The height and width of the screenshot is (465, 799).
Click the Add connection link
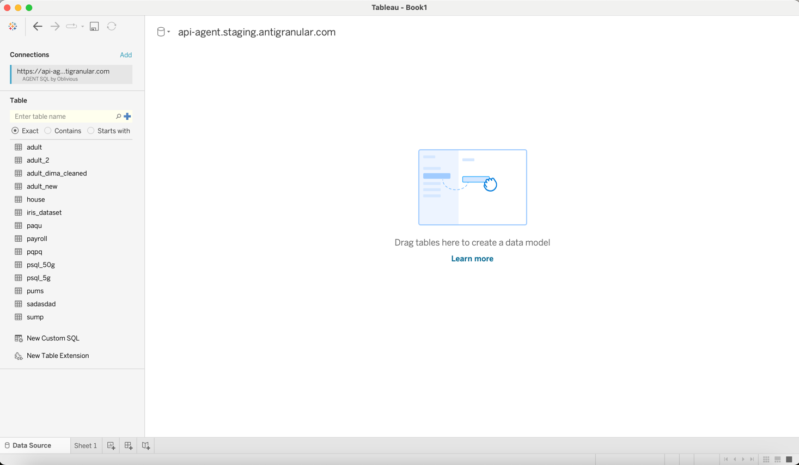tap(126, 55)
